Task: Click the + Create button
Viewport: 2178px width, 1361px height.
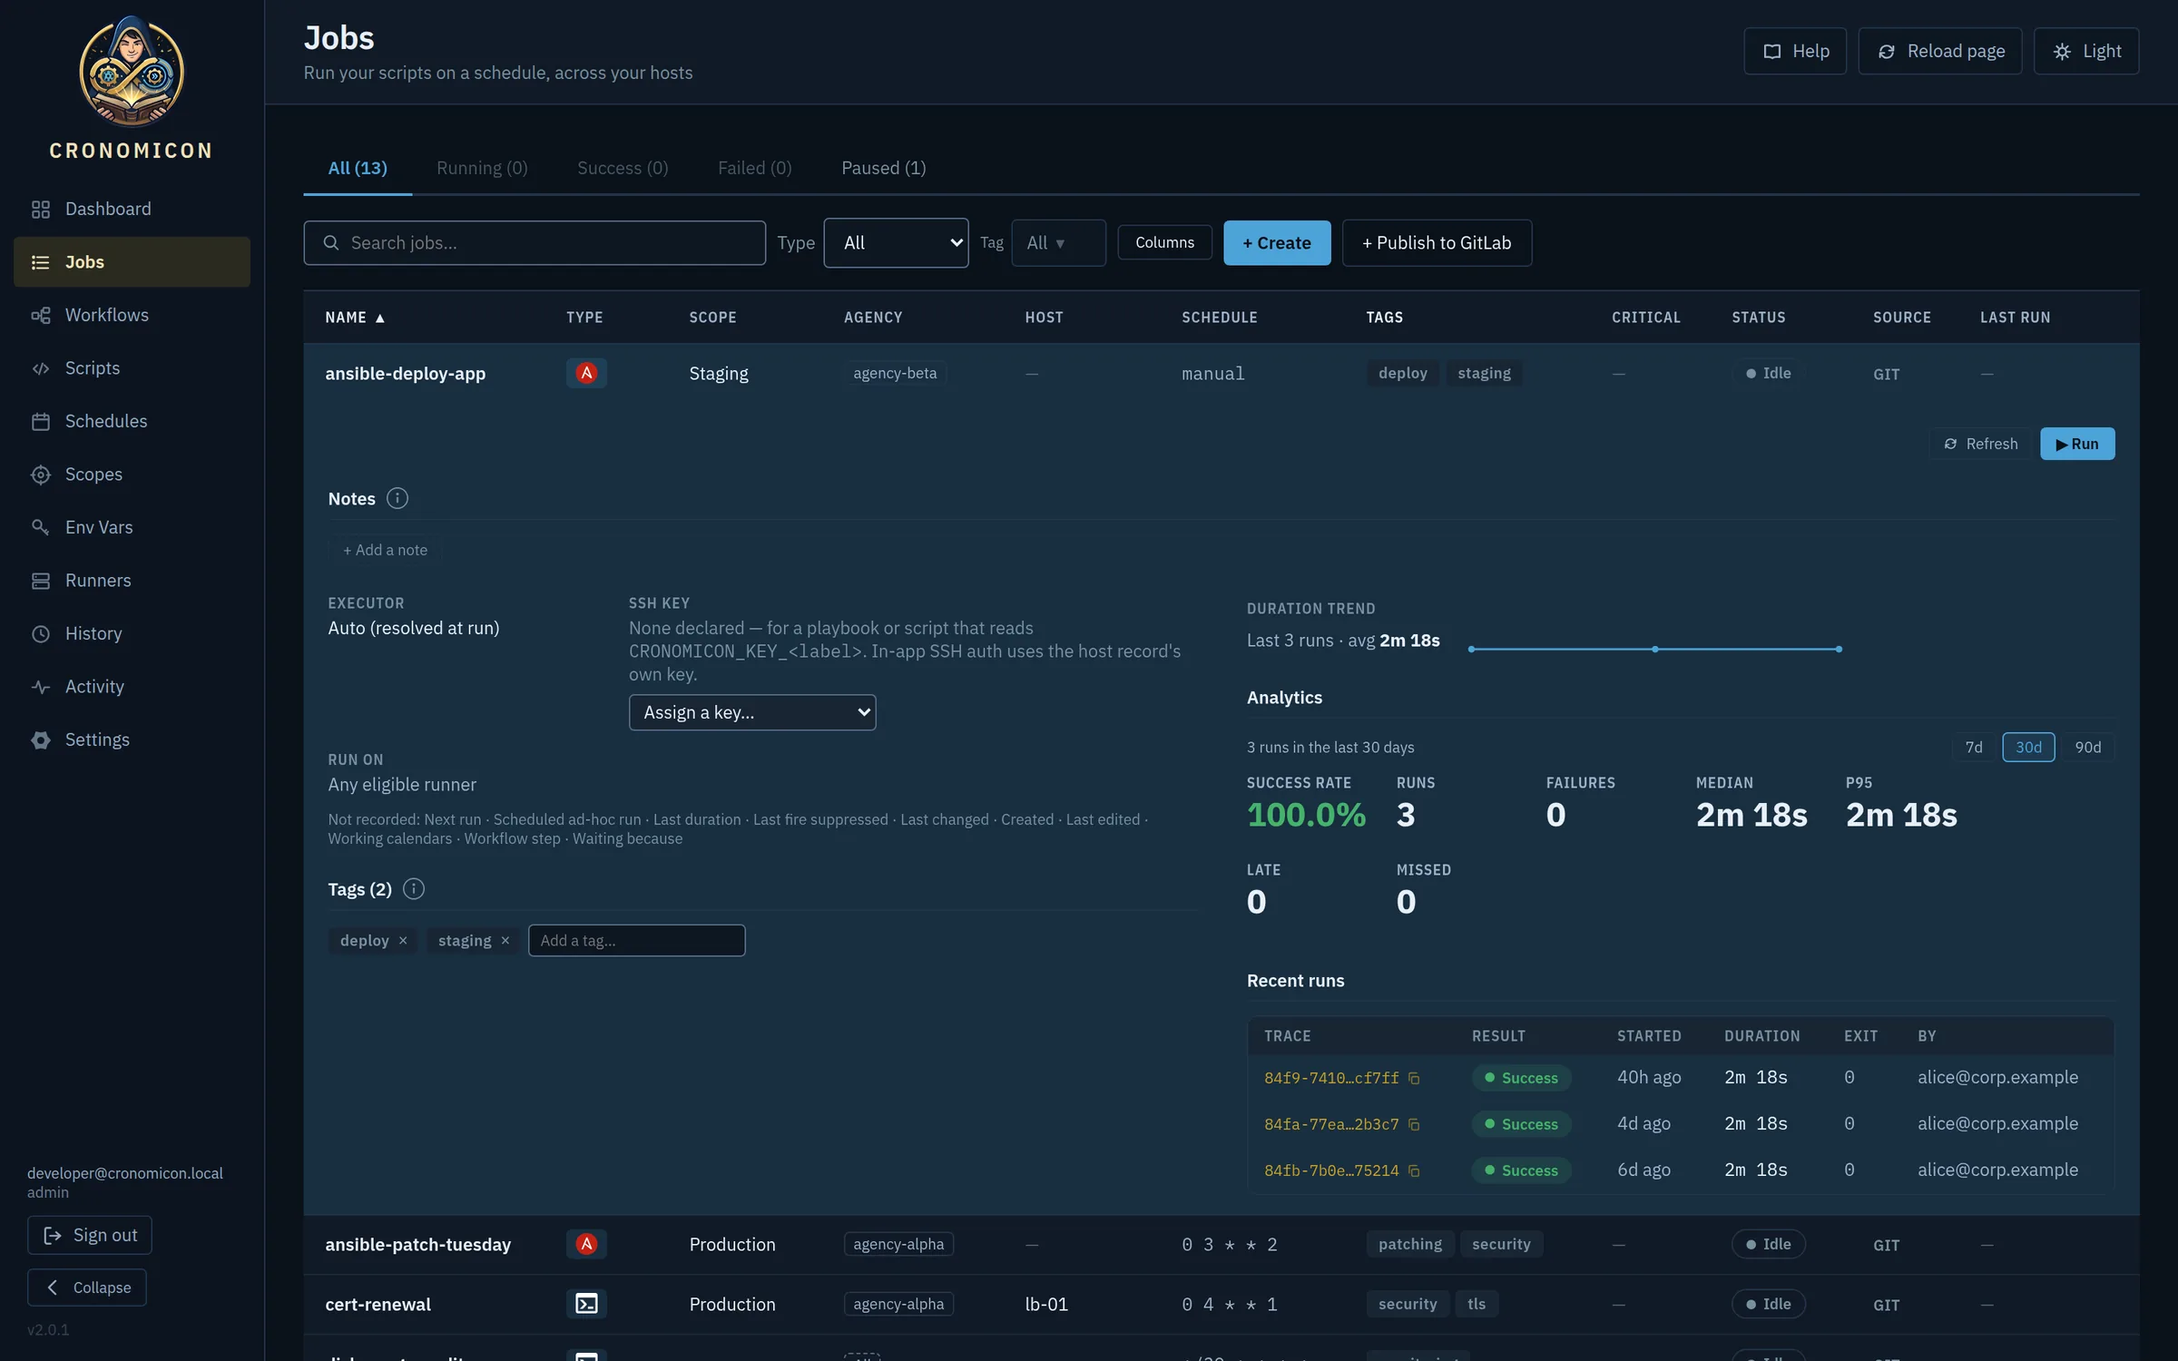Action: click(x=1277, y=243)
